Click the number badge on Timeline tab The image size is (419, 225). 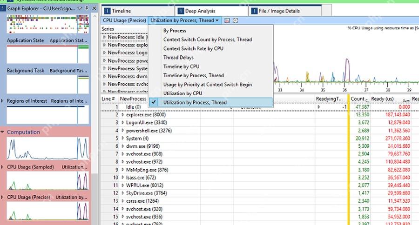click(107, 11)
